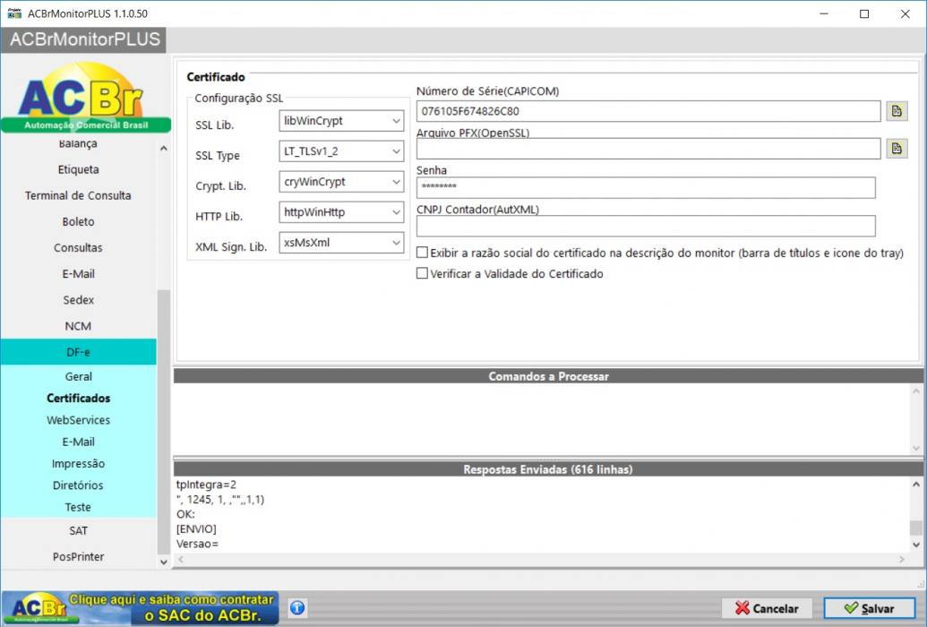Open the Boleto sidebar section
927x627 pixels.
(x=78, y=221)
